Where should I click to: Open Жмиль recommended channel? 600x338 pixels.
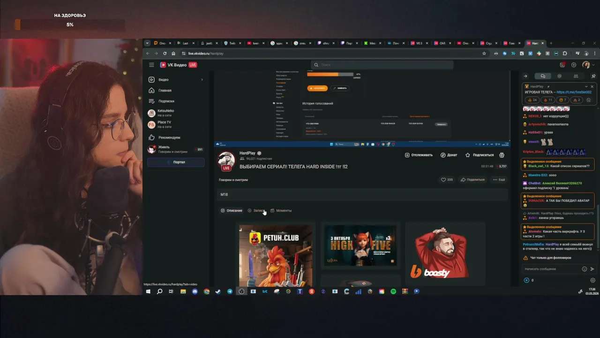[x=176, y=149]
